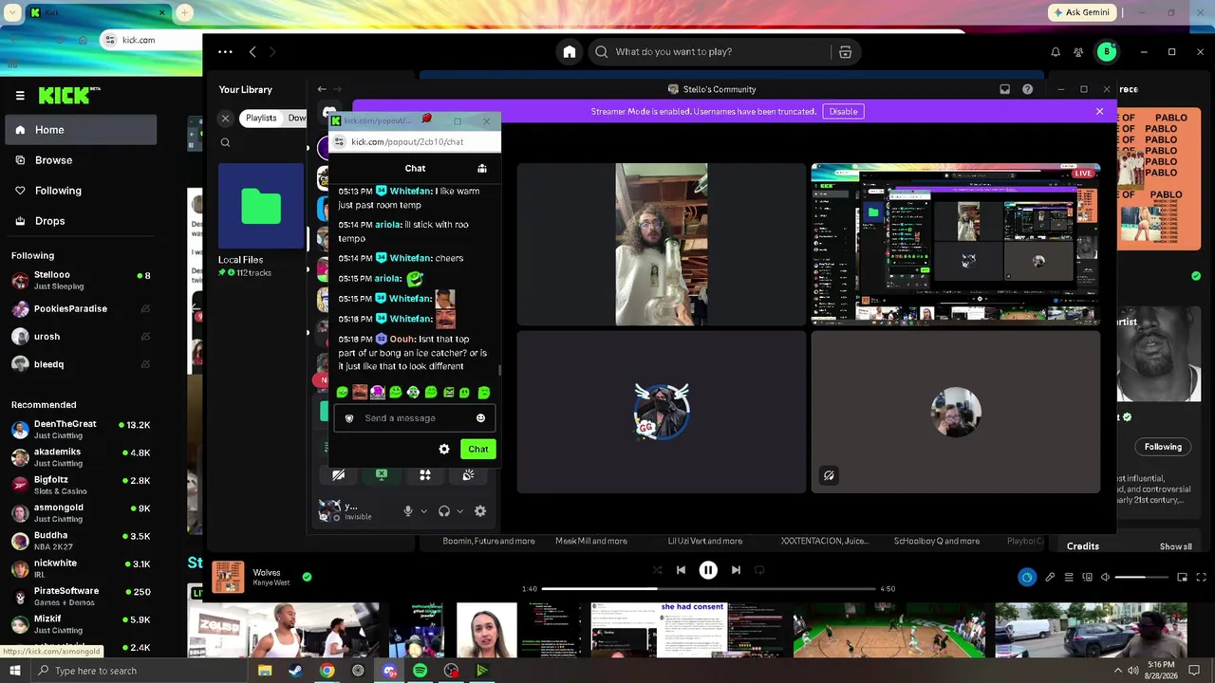Image resolution: width=1215 pixels, height=683 pixels.
Task: Open Discord user settings gear
Action: click(x=480, y=511)
